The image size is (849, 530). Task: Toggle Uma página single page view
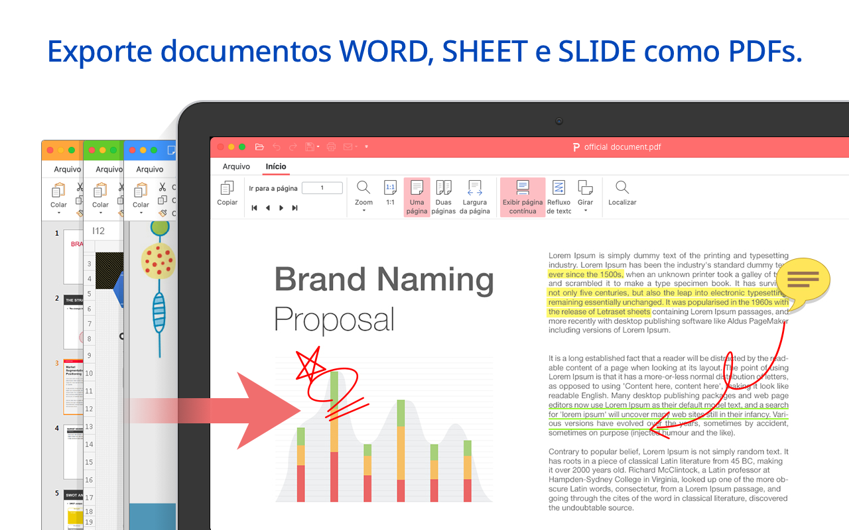(417, 197)
